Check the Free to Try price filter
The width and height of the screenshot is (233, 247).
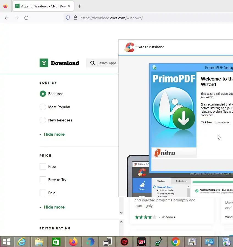click(43, 180)
